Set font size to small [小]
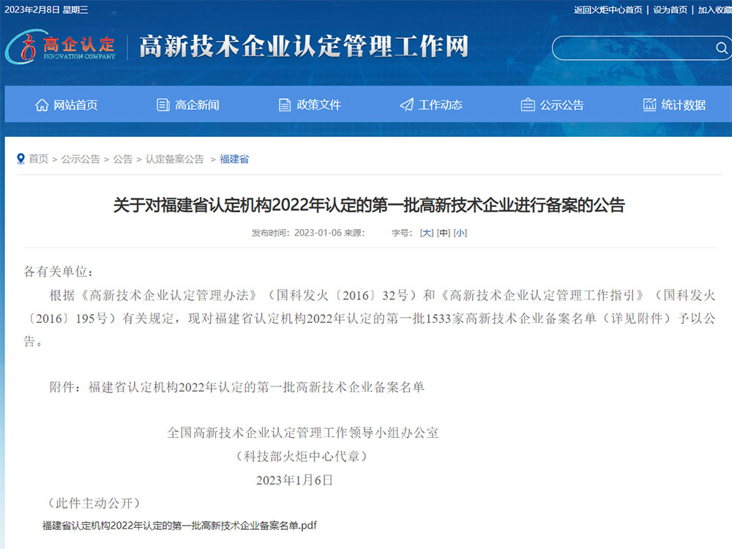Image resolution: width=732 pixels, height=549 pixels. tap(460, 233)
